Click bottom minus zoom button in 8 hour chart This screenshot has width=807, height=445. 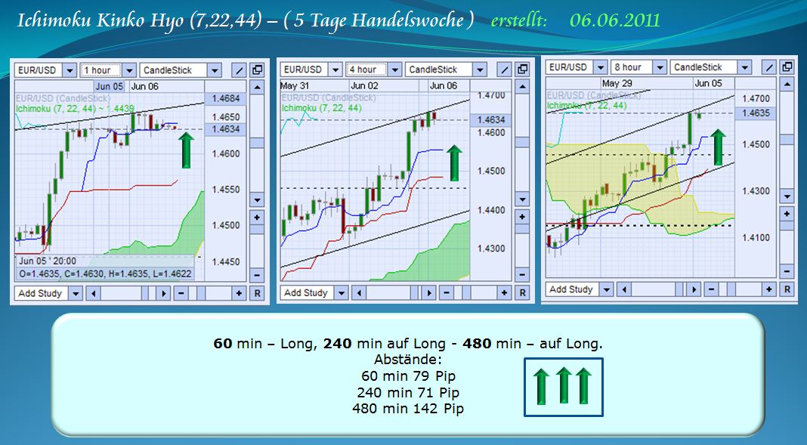(x=711, y=289)
